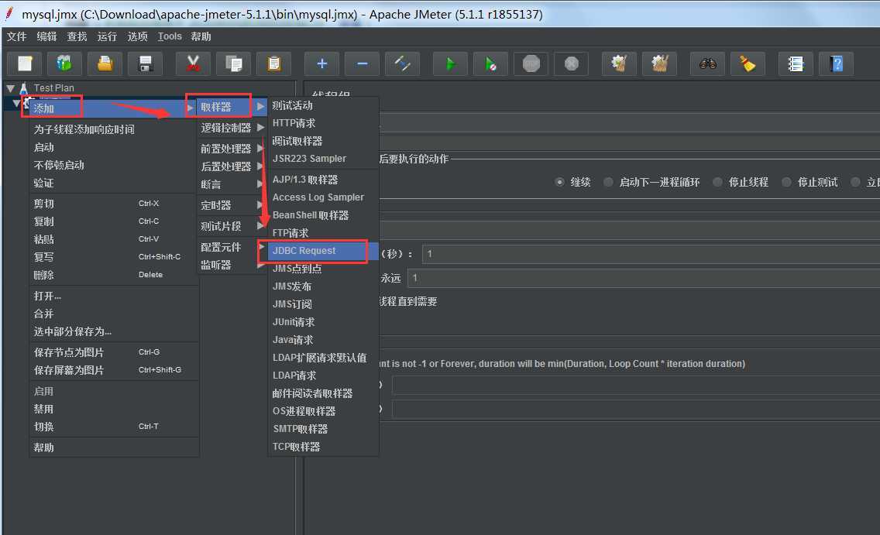Choose 添加 in the context menu

113,108
